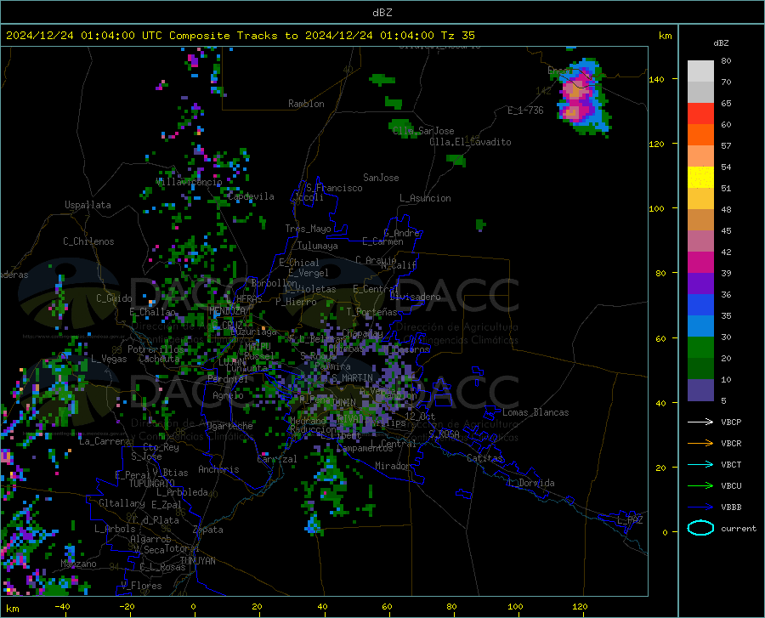The width and height of the screenshot is (765, 618).
Task: Click the SanJose label on map
Action: (x=381, y=178)
